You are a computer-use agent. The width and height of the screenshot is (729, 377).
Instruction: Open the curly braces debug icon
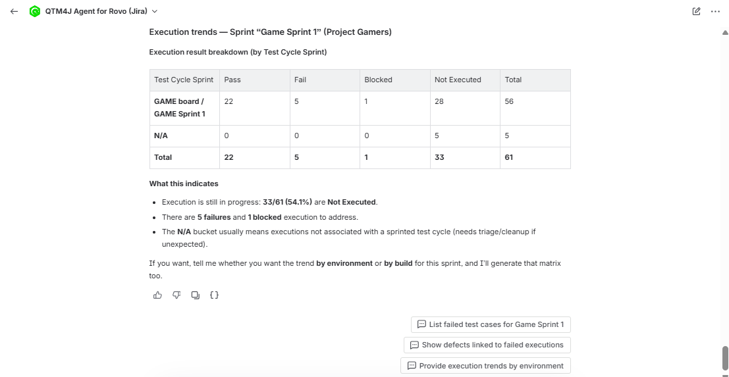[x=214, y=295]
